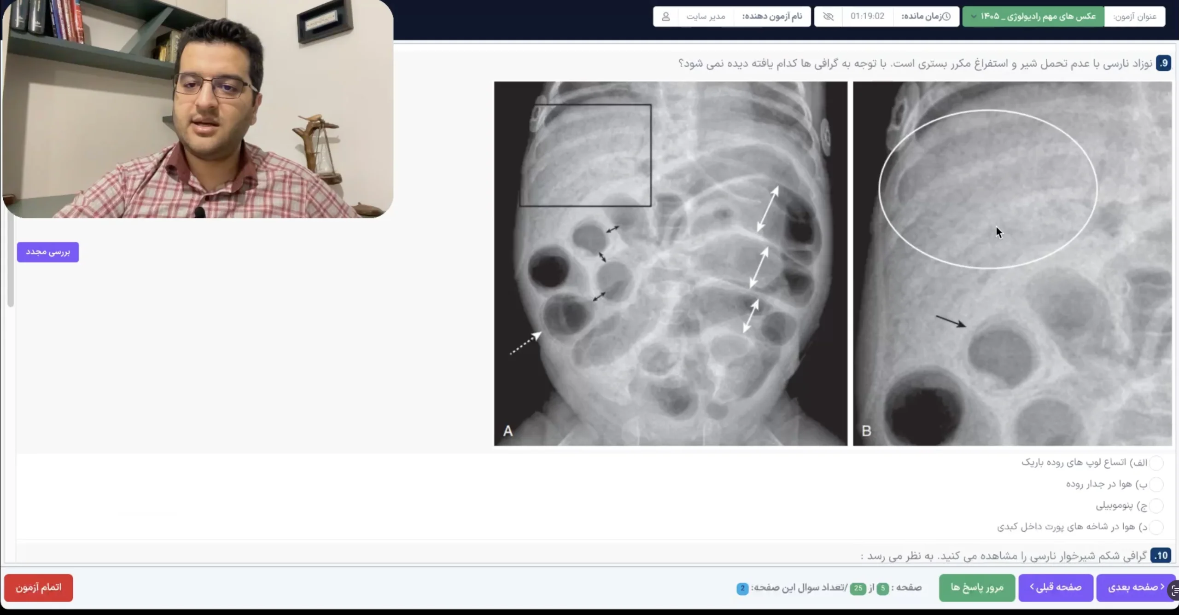Choose option ج) پنوموبیلی
This screenshot has width=1179, height=615.
tap(1156, 506)
